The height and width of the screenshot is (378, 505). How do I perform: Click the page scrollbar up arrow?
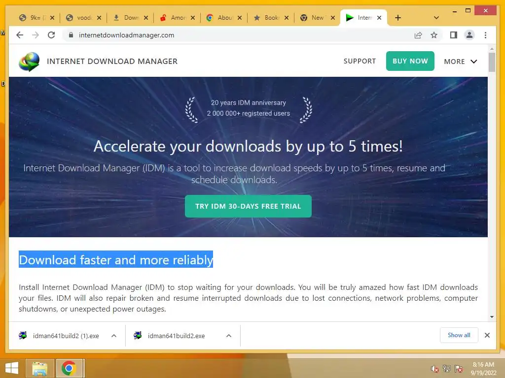click(x=492, y=49)
